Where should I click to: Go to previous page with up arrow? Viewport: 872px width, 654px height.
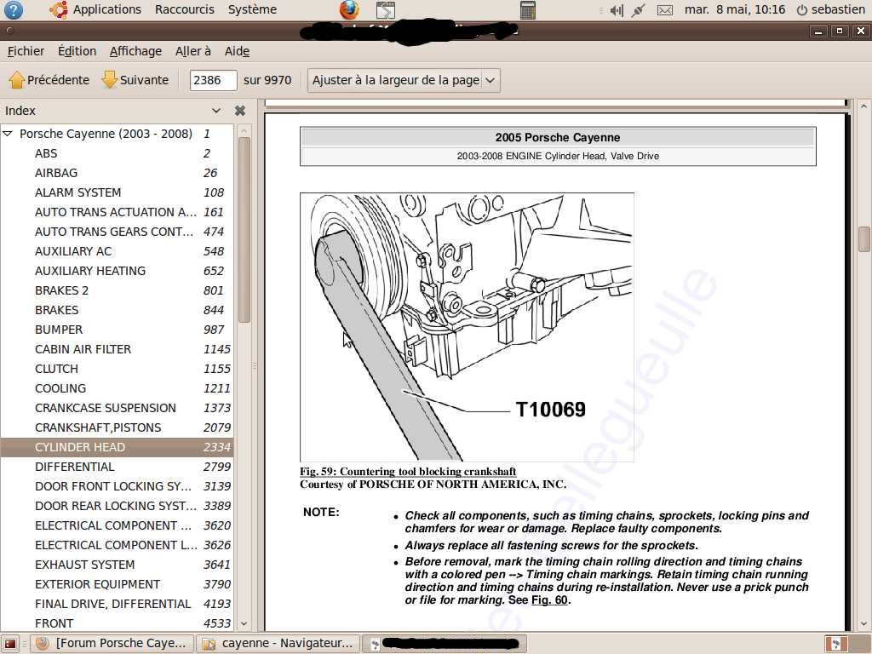click(17, 80)
